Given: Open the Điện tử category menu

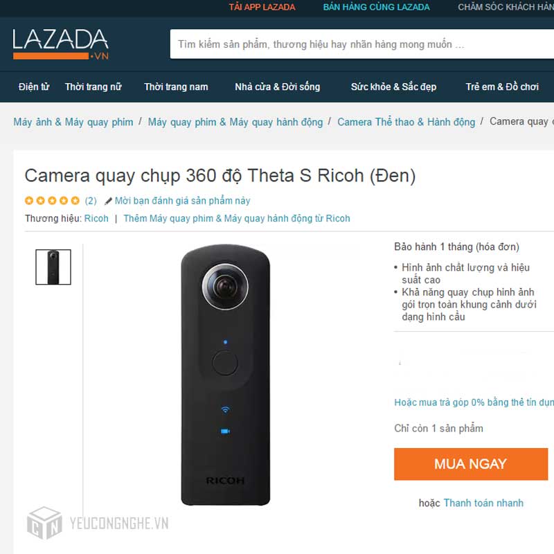Looking at the screenshot, I should [34, 87].
